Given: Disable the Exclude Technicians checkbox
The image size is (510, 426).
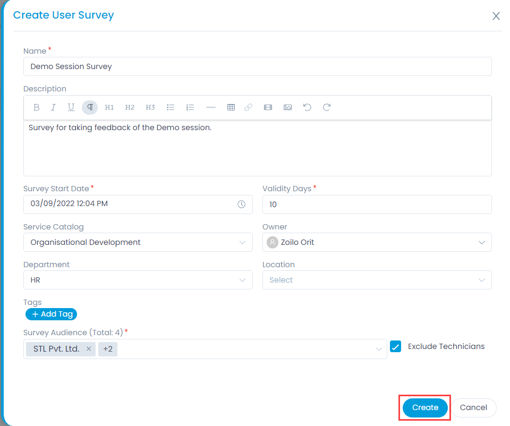Looking at the screenshot, I should pyautogui.click(x=395, y=346).
